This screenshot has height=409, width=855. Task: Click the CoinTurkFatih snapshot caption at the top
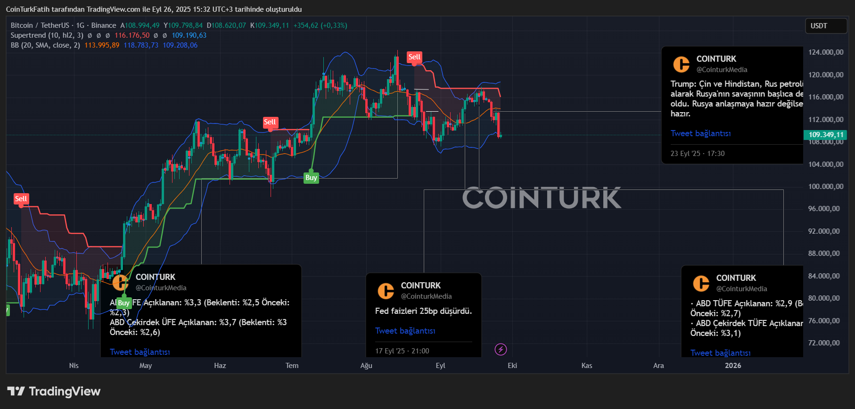154,9
